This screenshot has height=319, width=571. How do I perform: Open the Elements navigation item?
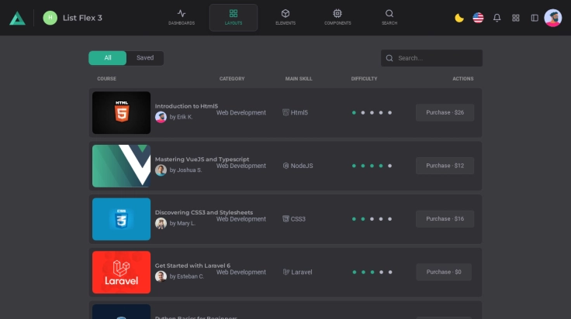tap(285, 17)
